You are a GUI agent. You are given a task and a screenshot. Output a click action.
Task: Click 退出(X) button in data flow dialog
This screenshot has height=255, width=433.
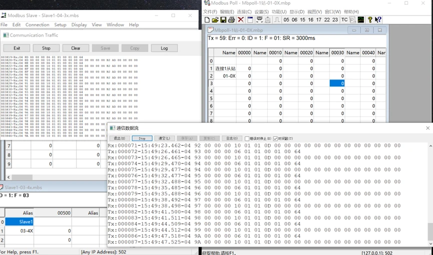pos(119,138)
